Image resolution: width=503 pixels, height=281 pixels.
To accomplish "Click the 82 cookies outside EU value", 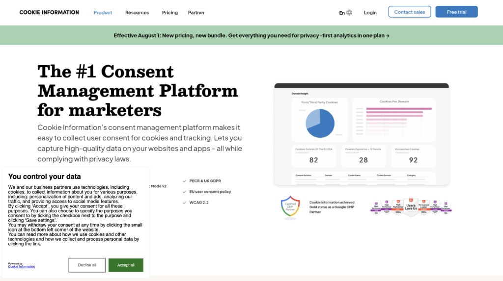I will [314, 160].
